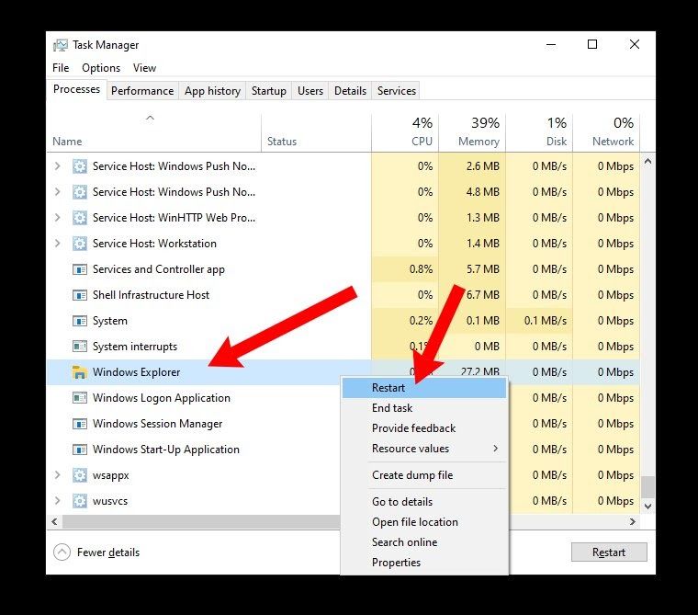This screenshot has width=698, height=615.
Task: Click the Windows Explorer folder icon
Action: coord(79,372)
